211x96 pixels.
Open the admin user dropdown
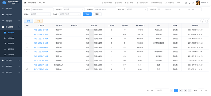click(204, 3)
